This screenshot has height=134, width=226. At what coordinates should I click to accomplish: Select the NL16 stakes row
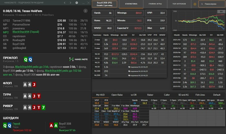(x=129, y=58)
